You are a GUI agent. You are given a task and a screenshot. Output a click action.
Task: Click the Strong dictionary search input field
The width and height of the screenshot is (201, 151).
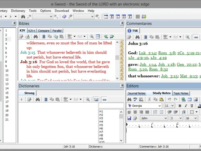pos(111,105)
